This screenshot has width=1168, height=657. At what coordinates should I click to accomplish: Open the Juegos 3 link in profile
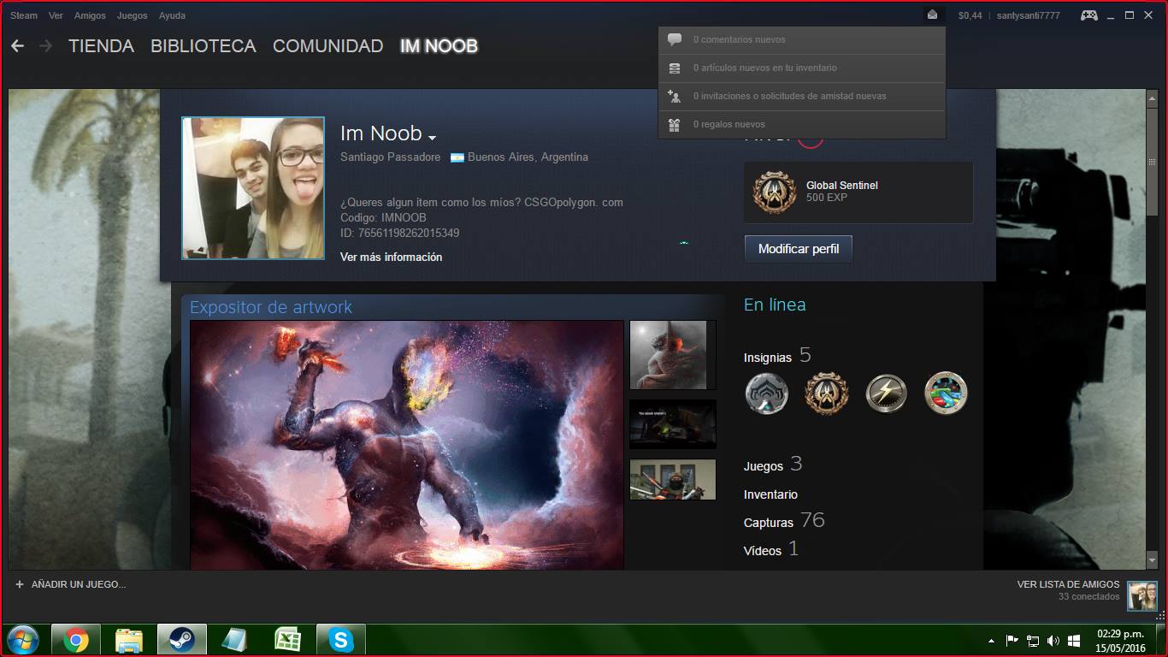[x=773, y=465]
